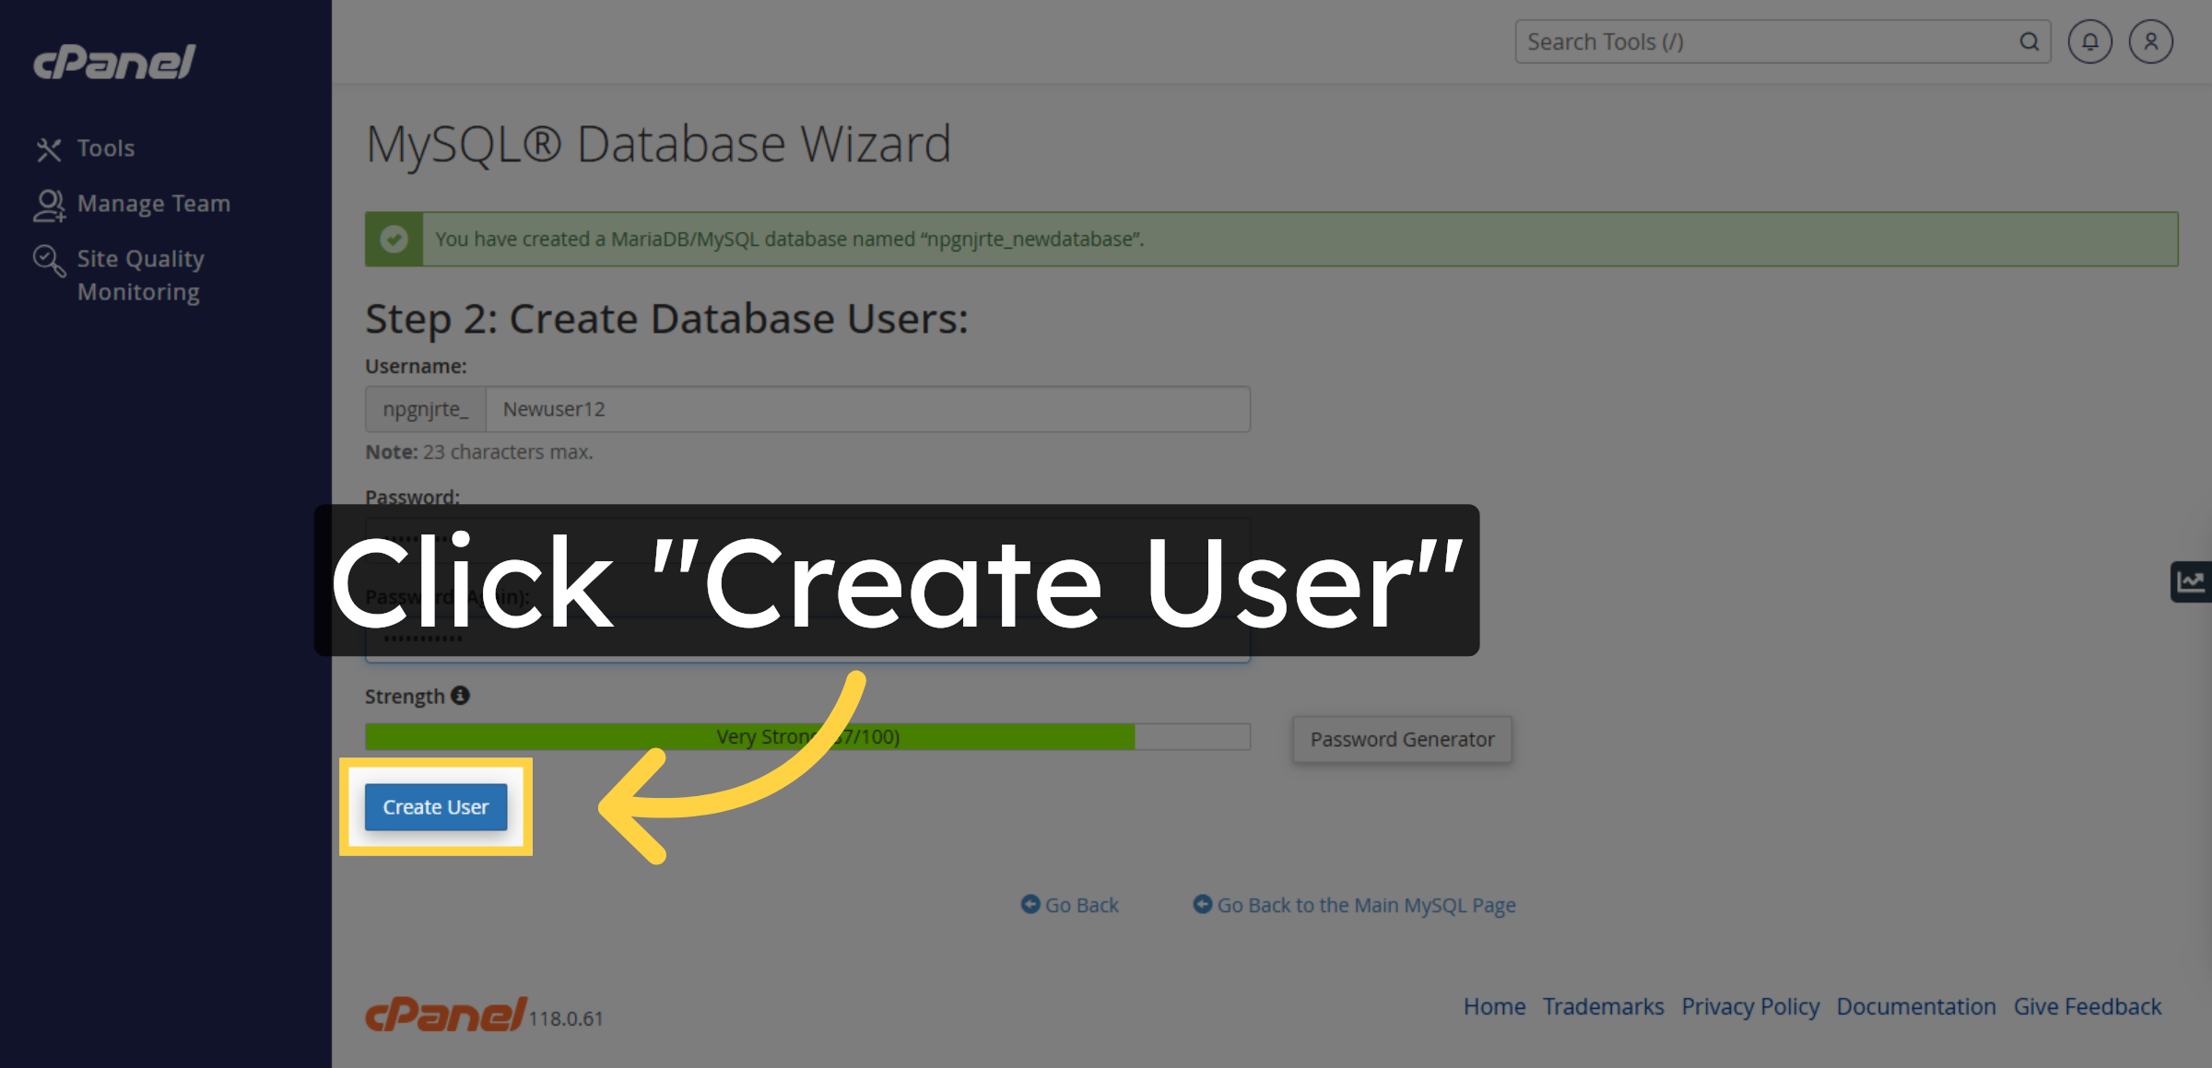Screen dimensions: 2212x1068
Task: Click Give Feedback in the footer
Action: coord(2087,1006)
